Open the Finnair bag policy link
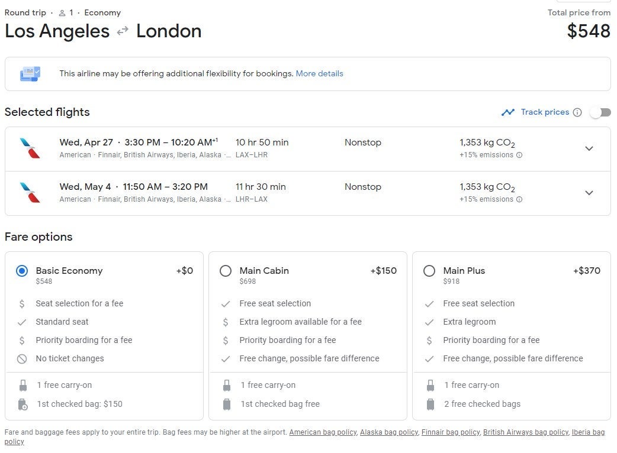The image size is (617, 453). coord(449,432)
